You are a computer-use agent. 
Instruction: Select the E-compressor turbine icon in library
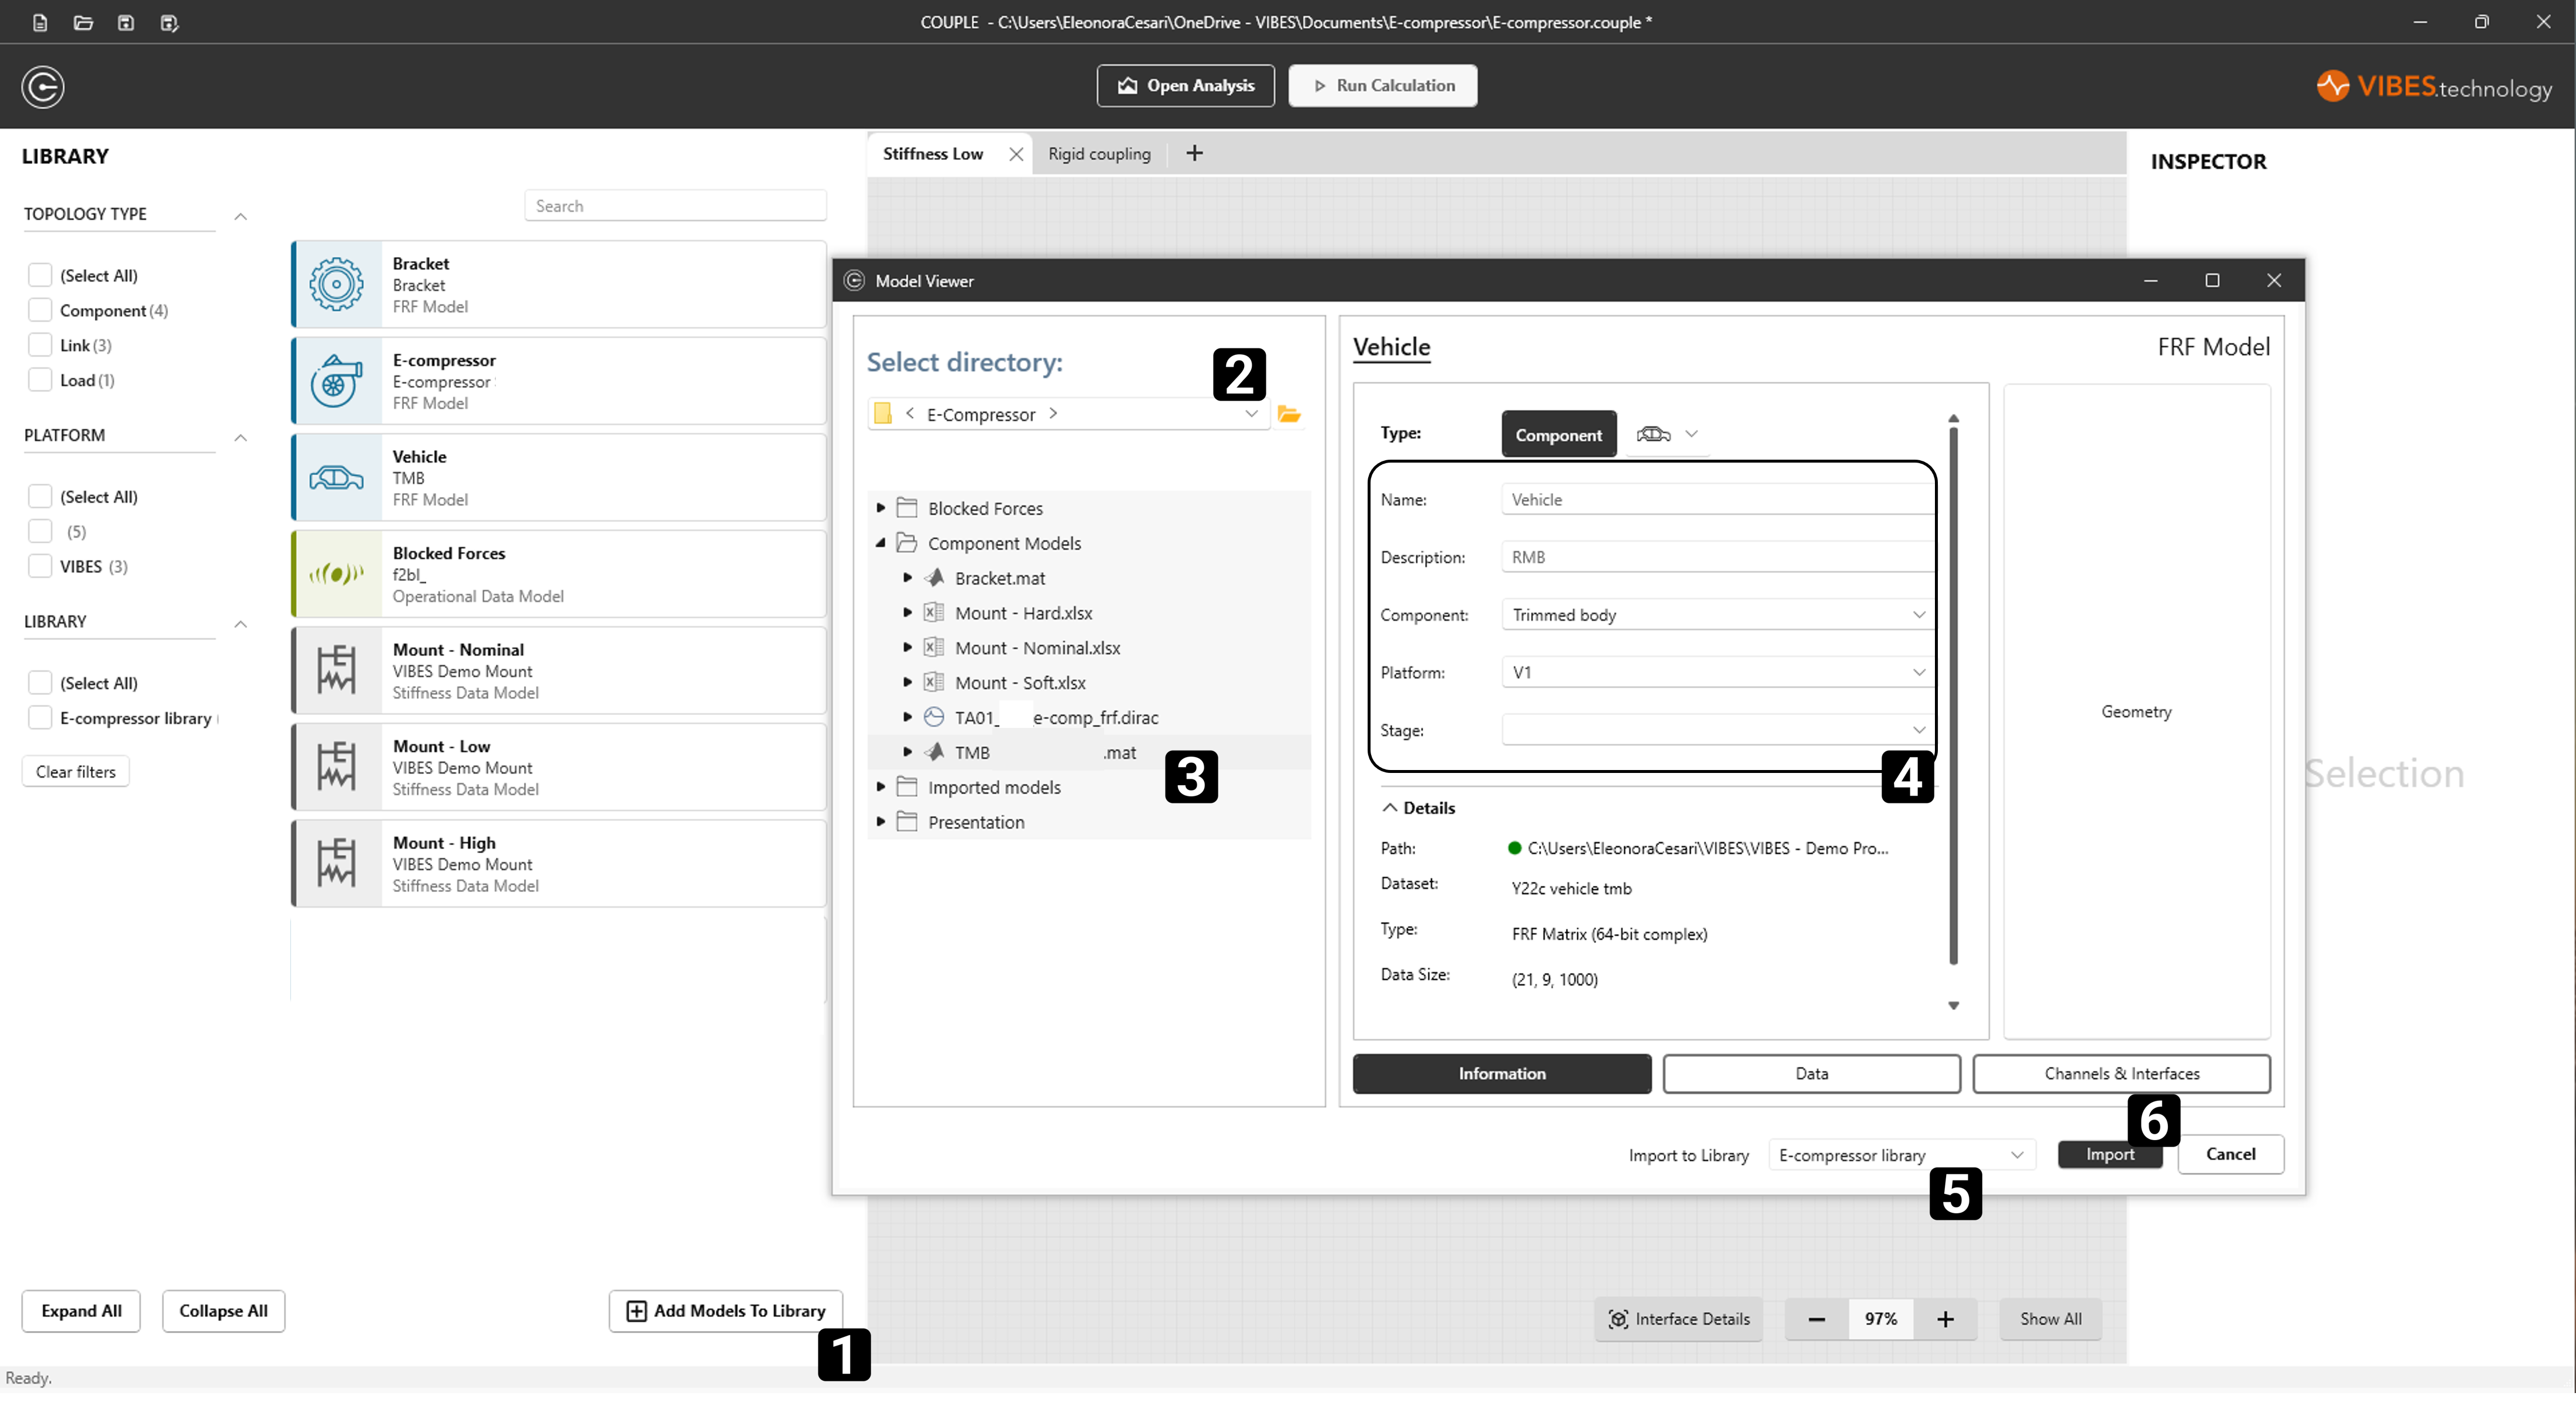click(x=336, y=381)
